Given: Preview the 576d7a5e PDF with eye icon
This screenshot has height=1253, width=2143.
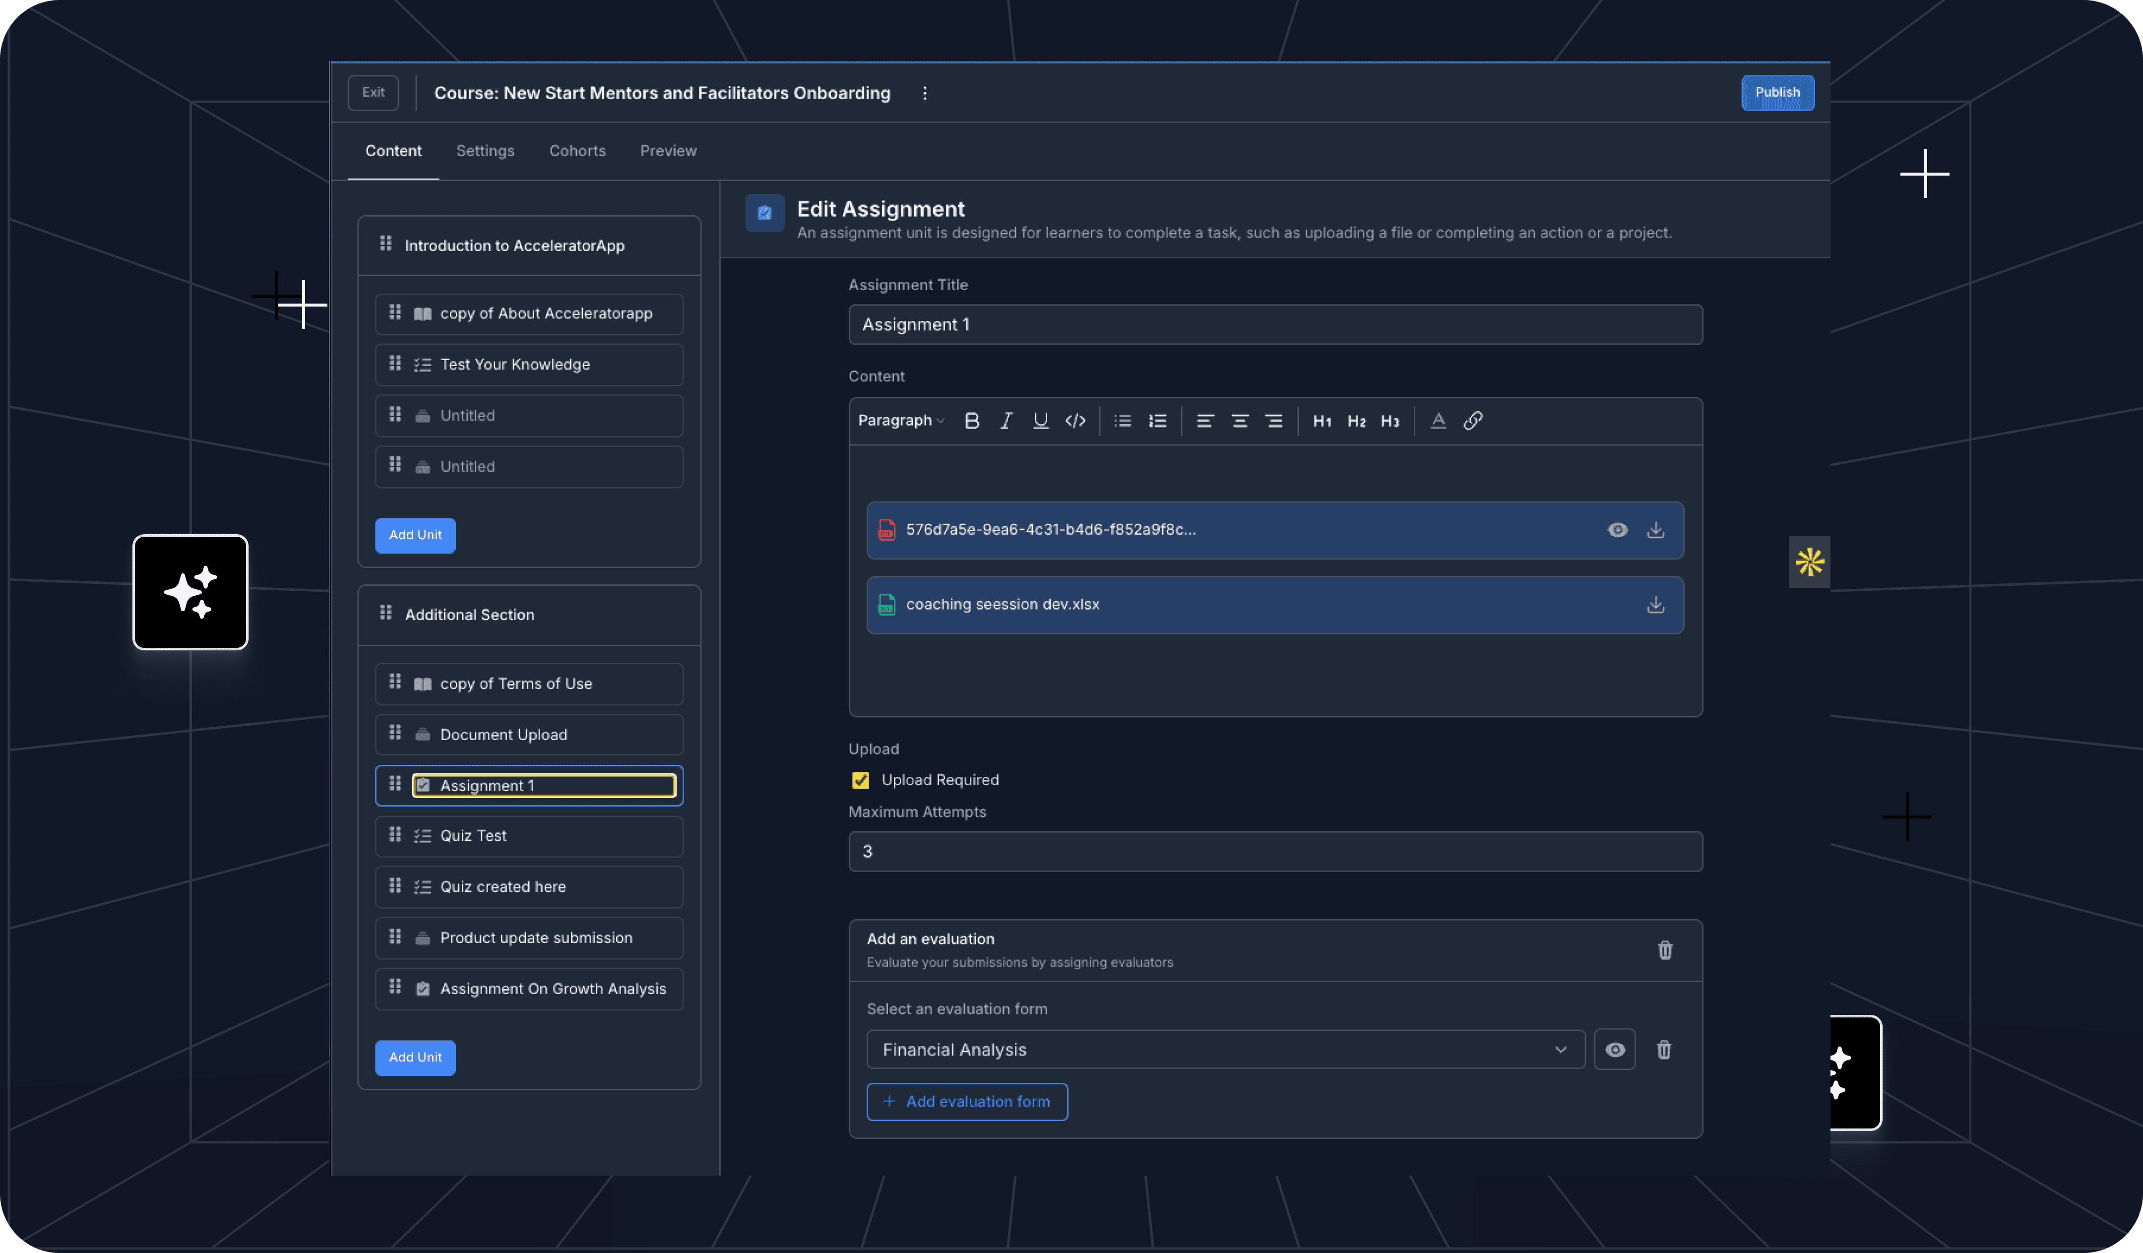Looking at the screenshot, I should pyautogui.click(x=1618, y=530).
